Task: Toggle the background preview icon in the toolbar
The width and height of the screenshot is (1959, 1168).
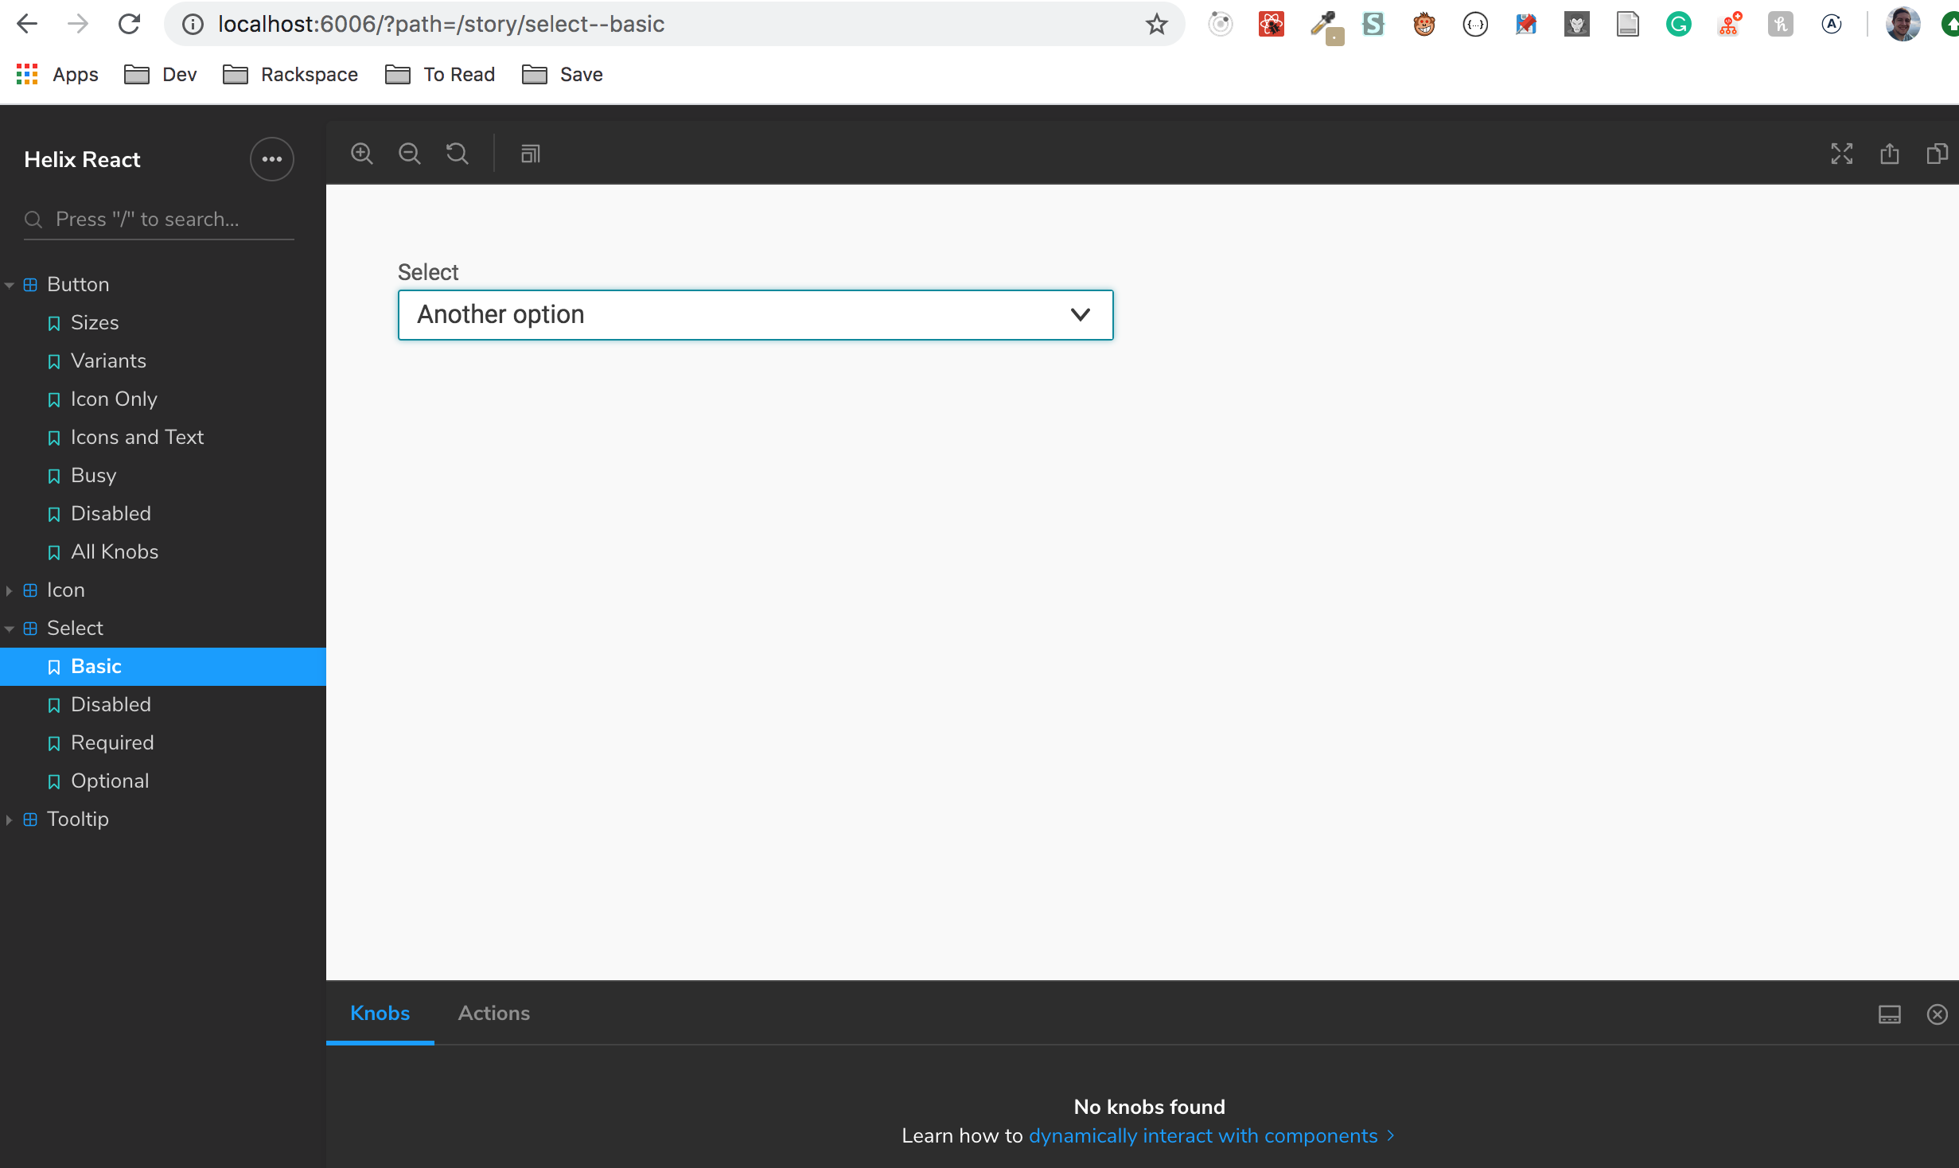Action: 531,154
